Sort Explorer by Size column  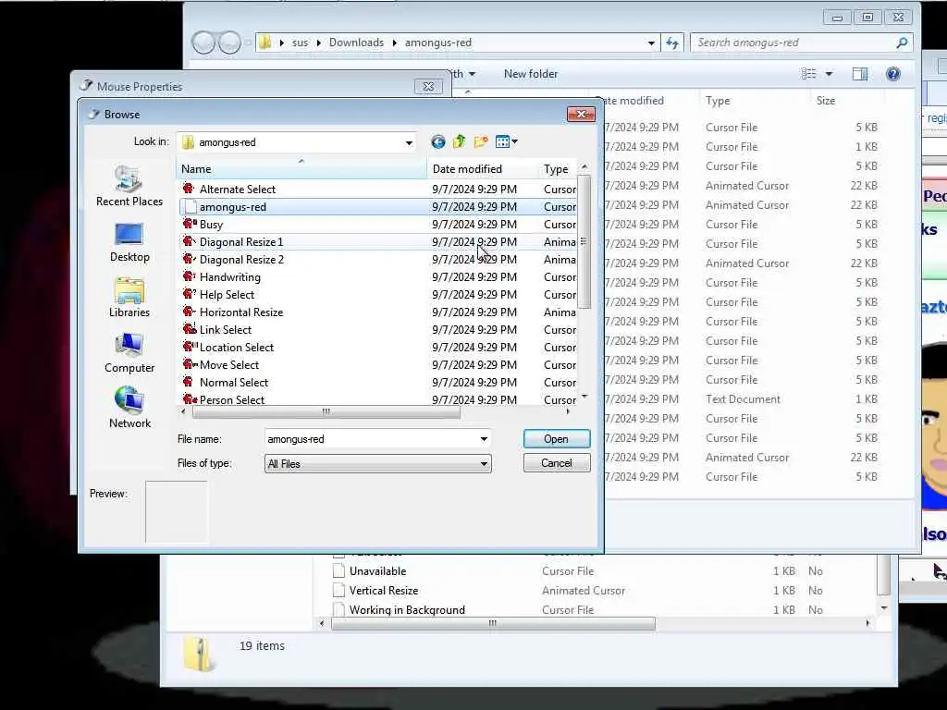[x=845, y=101]
